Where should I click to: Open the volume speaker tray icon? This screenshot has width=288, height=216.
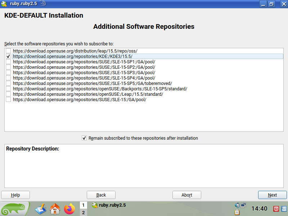tap(237, 205)
